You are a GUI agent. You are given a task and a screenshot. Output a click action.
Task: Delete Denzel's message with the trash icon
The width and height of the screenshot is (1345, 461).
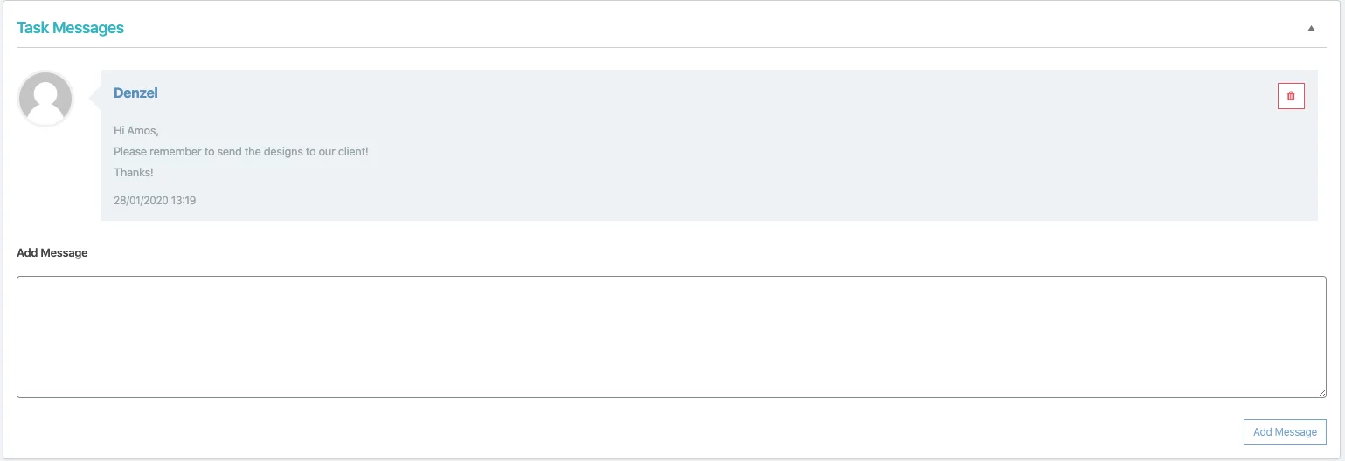pyautogui.click(x=1291, y=96)
